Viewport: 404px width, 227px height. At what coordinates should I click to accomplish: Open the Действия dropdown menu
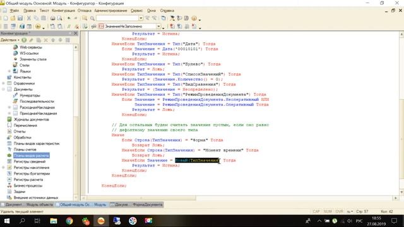point(10,40)
